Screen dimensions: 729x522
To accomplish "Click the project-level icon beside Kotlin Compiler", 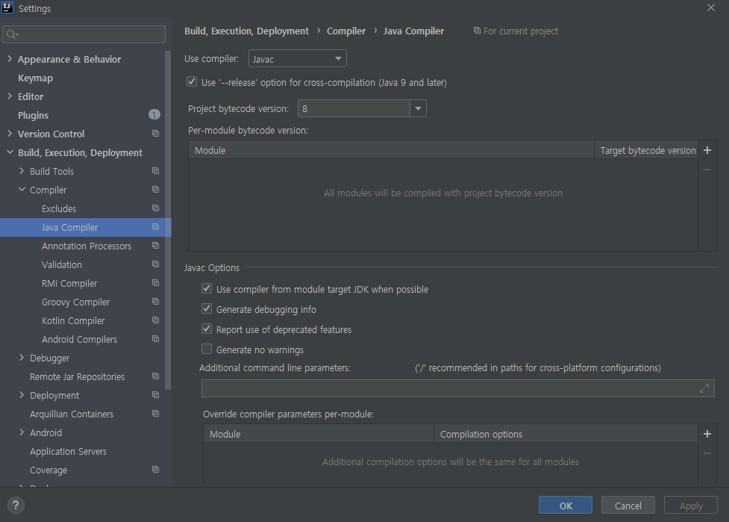I will point(156,320).
